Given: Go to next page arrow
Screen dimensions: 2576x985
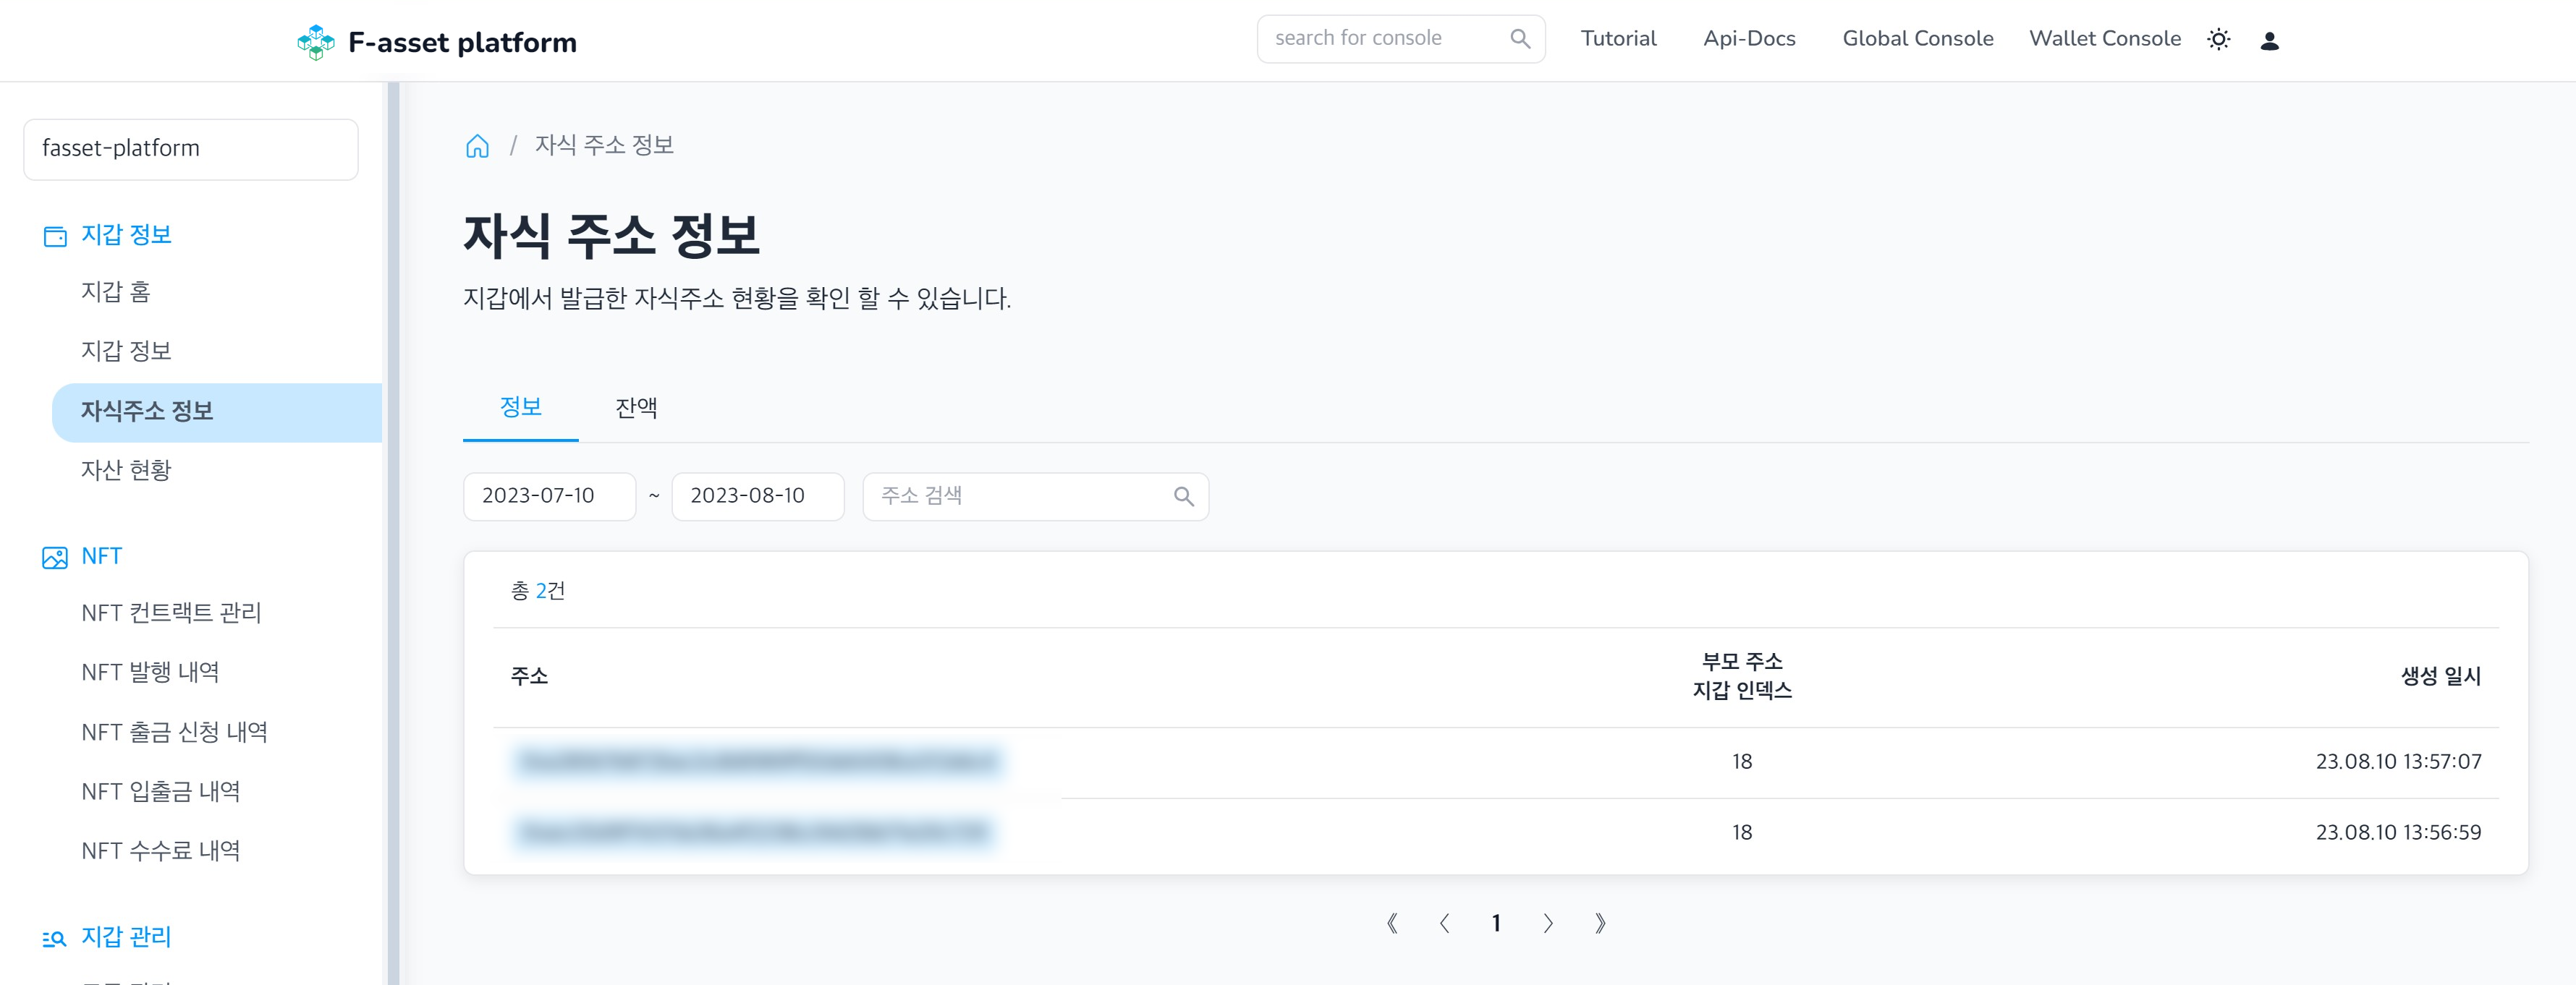Looking at the screenshot, I should coord(1548,923).
